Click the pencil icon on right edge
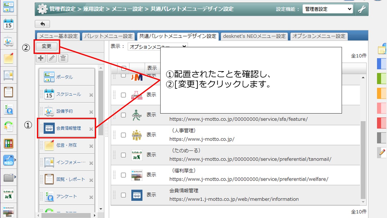Viewport: 387px width, 218px height. tap(382, 153)
